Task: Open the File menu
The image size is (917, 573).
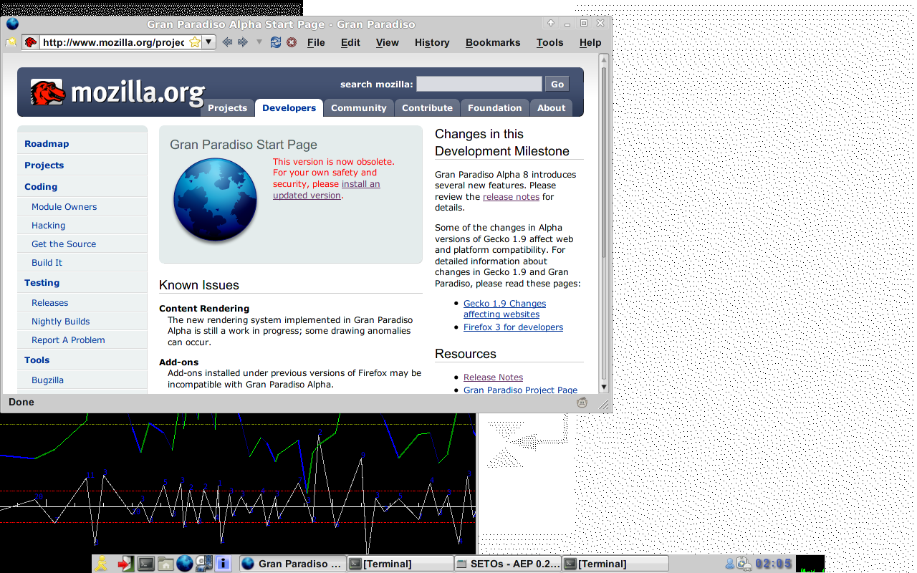Action: (316, 42)
